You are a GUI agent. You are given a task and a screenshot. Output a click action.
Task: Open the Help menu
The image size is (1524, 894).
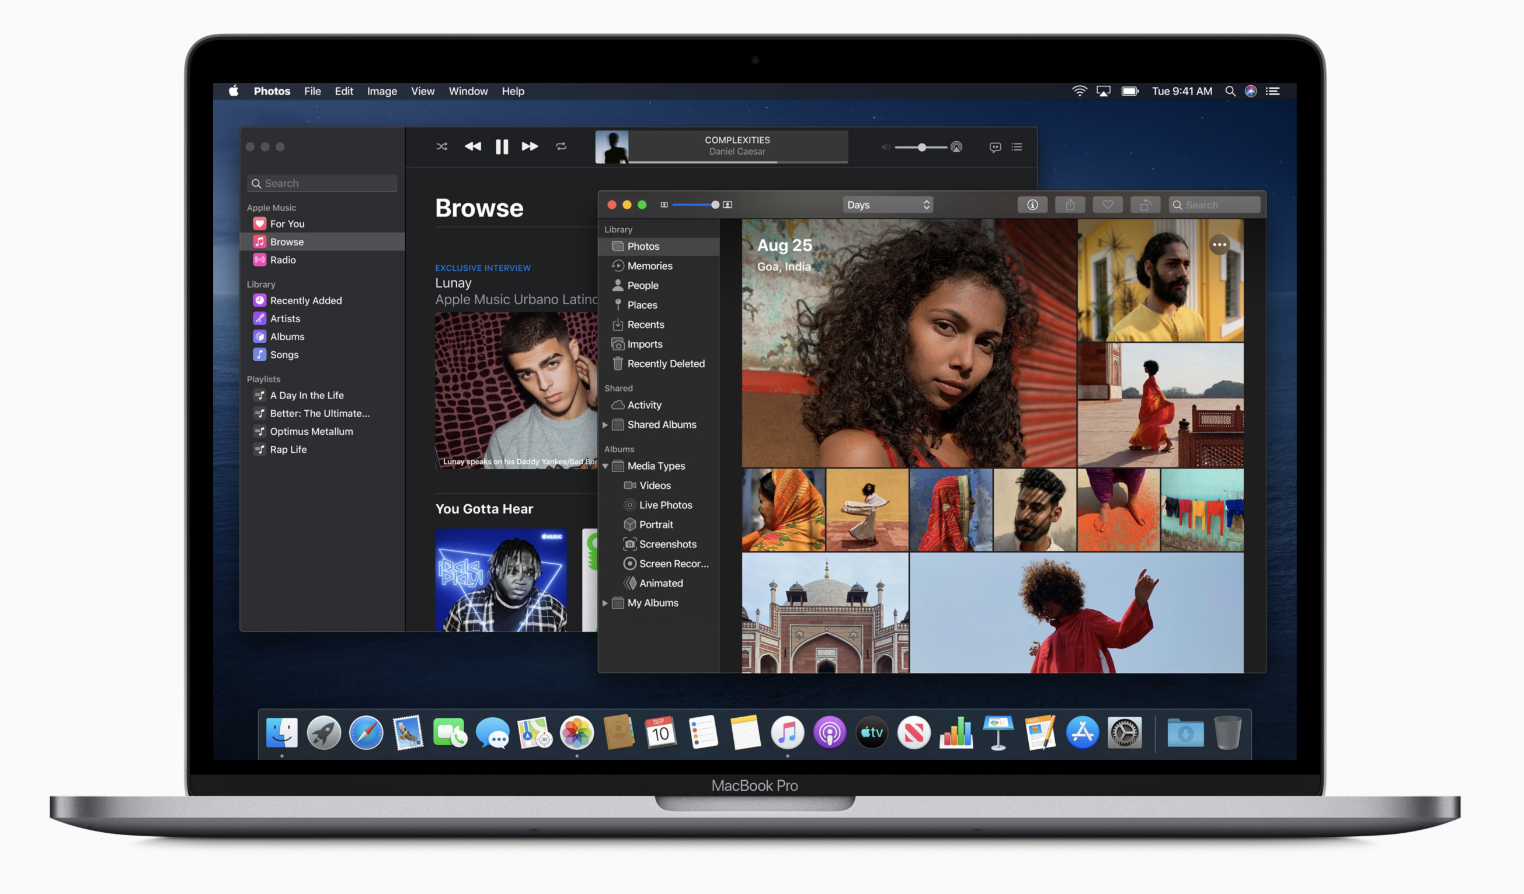point(513,91)
